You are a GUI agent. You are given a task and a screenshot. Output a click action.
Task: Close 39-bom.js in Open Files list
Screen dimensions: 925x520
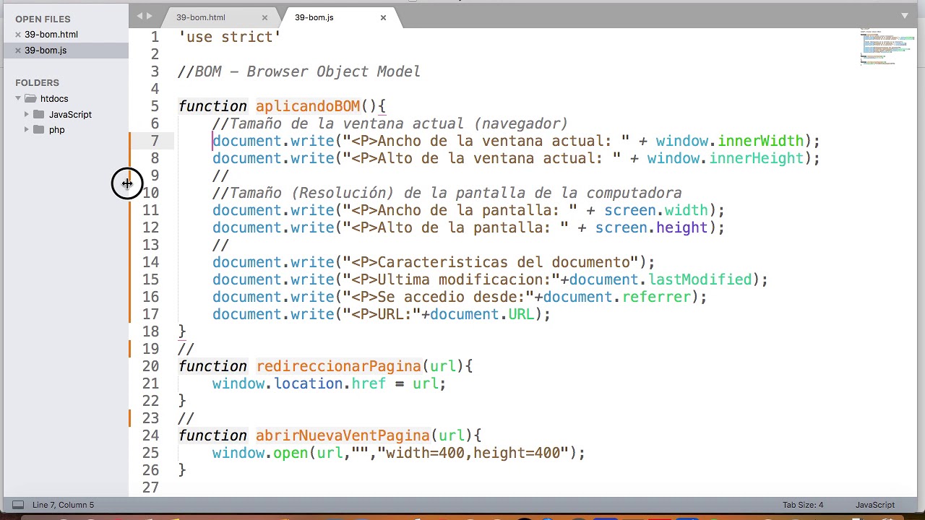click(x=18, y=51)
